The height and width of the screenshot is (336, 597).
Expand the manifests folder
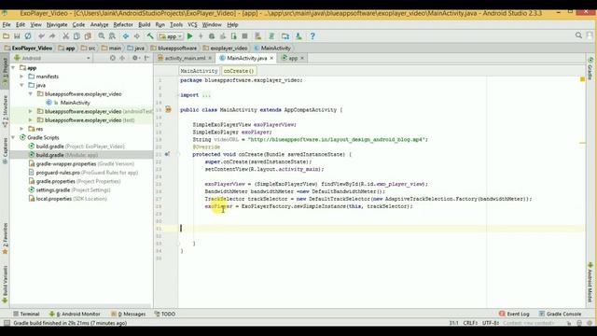point(21,77)
